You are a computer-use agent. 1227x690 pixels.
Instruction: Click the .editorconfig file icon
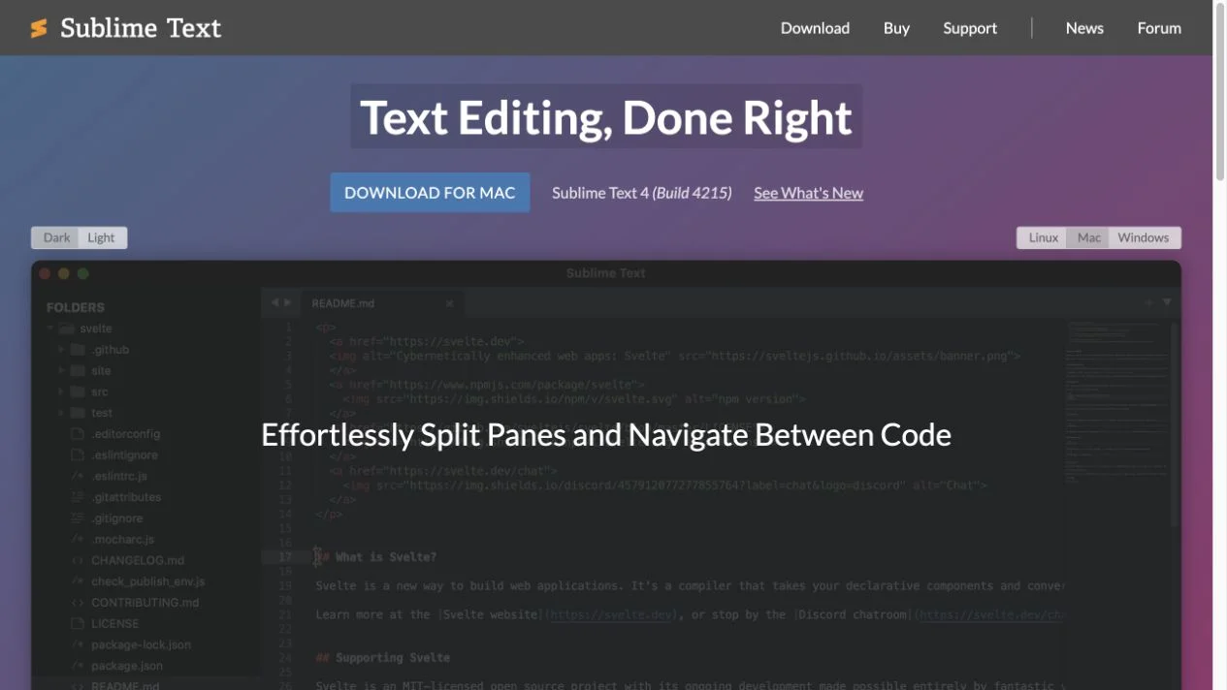(78, 434)
